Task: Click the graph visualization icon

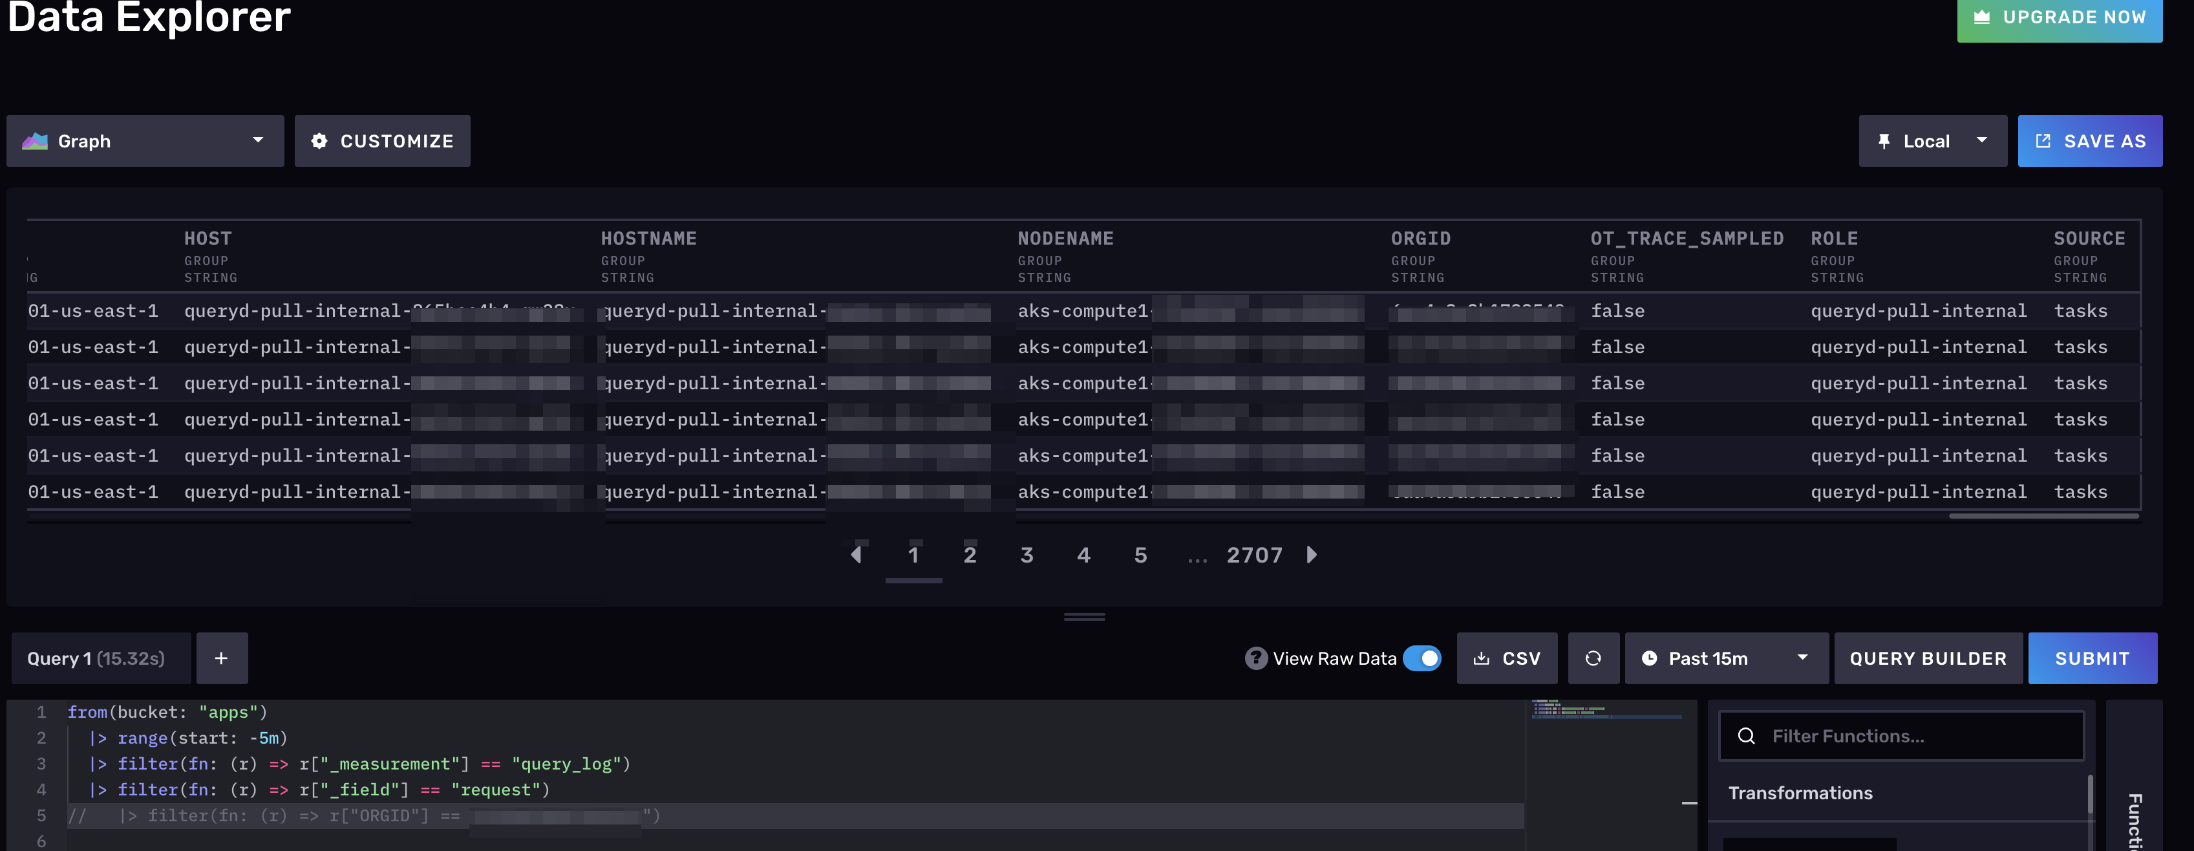Action: point(34,140)
